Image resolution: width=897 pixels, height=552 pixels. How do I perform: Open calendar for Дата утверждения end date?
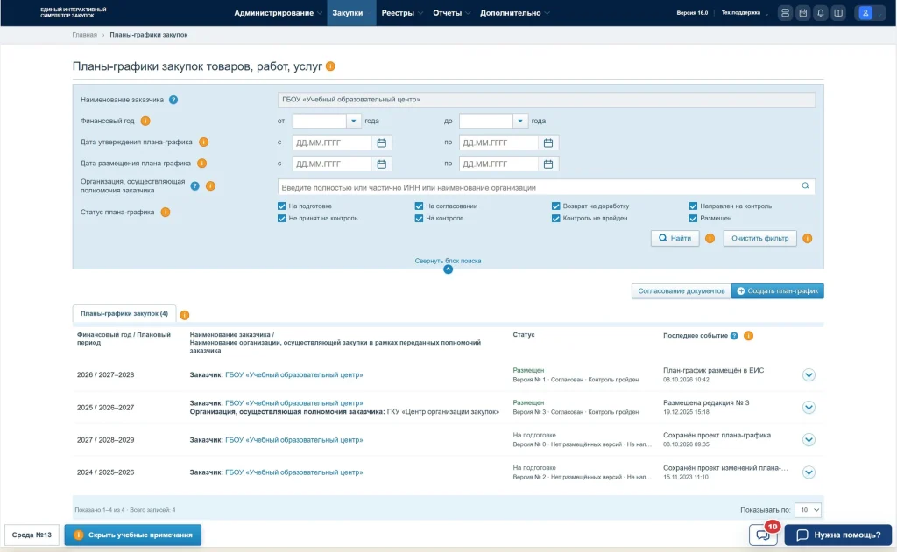pyautogui.click(x=548, y=143)
